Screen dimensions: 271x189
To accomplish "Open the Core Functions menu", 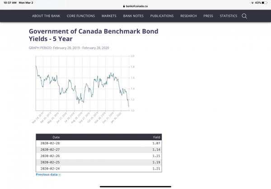I will [80, 16].
